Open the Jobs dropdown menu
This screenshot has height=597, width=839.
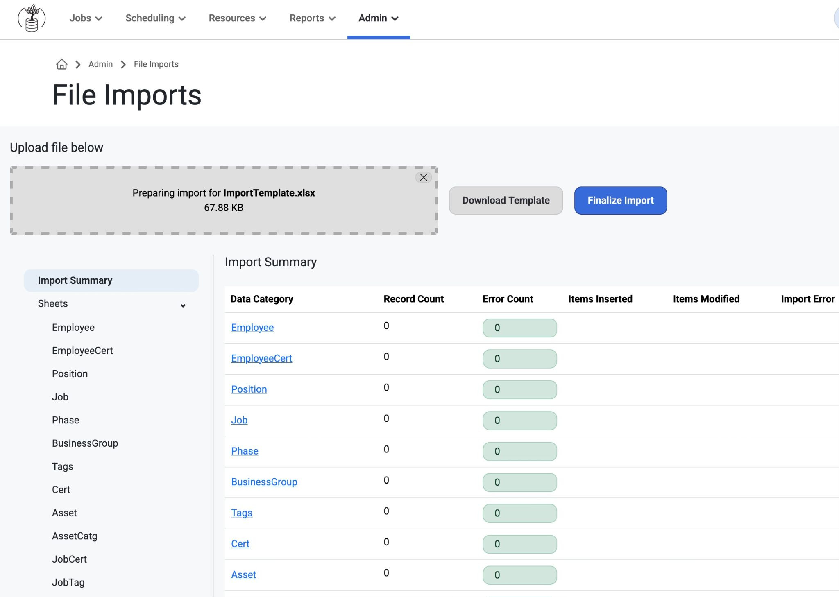coord(86,18)
